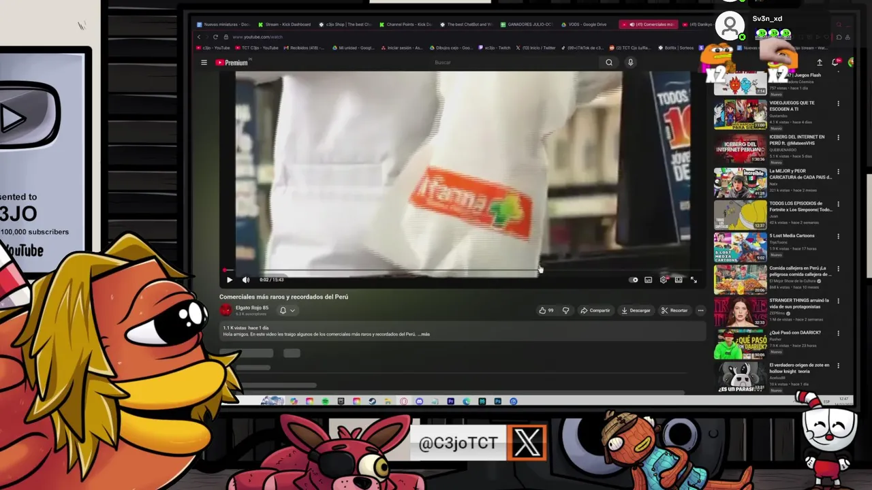
Task: Turn on subtitles in the player controls
Action: tap(649, 280)
